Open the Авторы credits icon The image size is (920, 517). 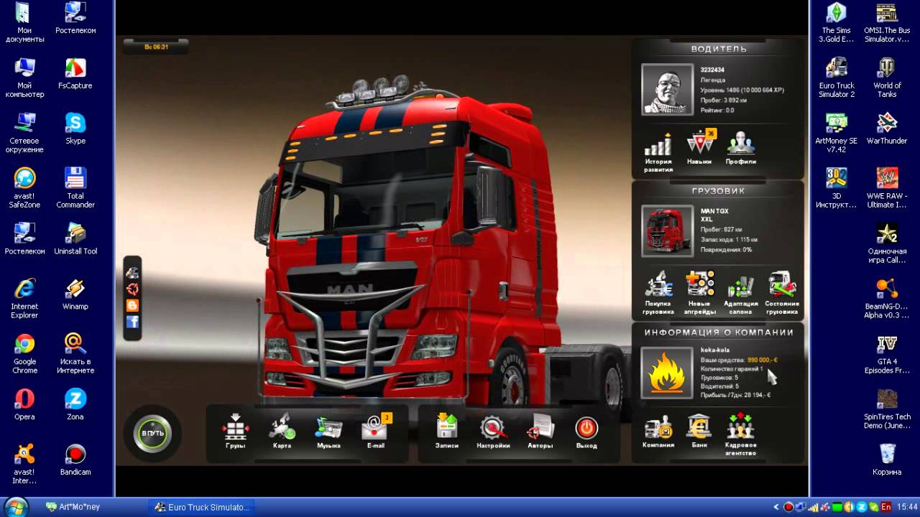pos(540,429)
